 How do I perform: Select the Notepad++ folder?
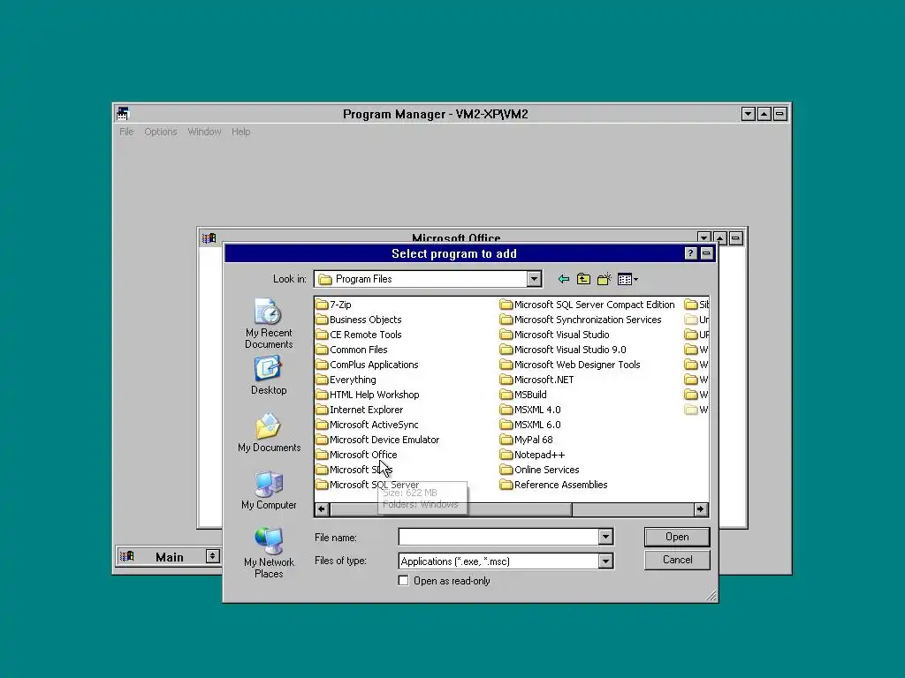pyautogui.click(x=533, y=455)
